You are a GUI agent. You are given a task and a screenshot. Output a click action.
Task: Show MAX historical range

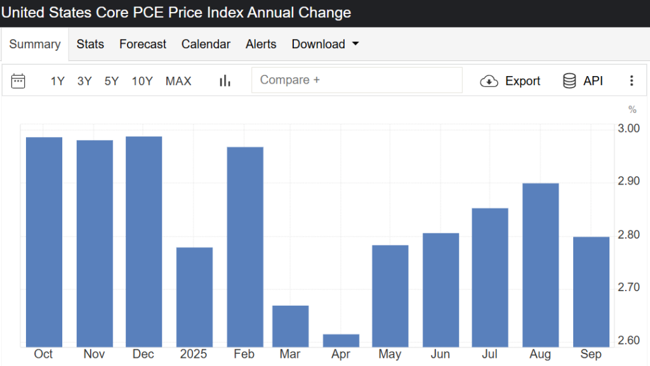pos(178,81)
